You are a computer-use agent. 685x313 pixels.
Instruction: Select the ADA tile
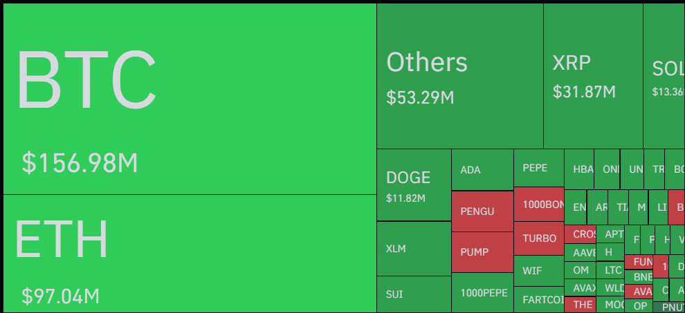(x=482, y=169)
